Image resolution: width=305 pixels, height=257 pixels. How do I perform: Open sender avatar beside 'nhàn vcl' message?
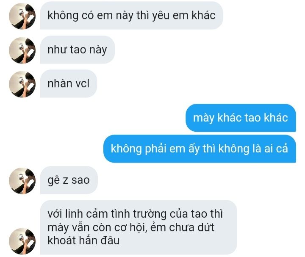click(x=22, y=84)
